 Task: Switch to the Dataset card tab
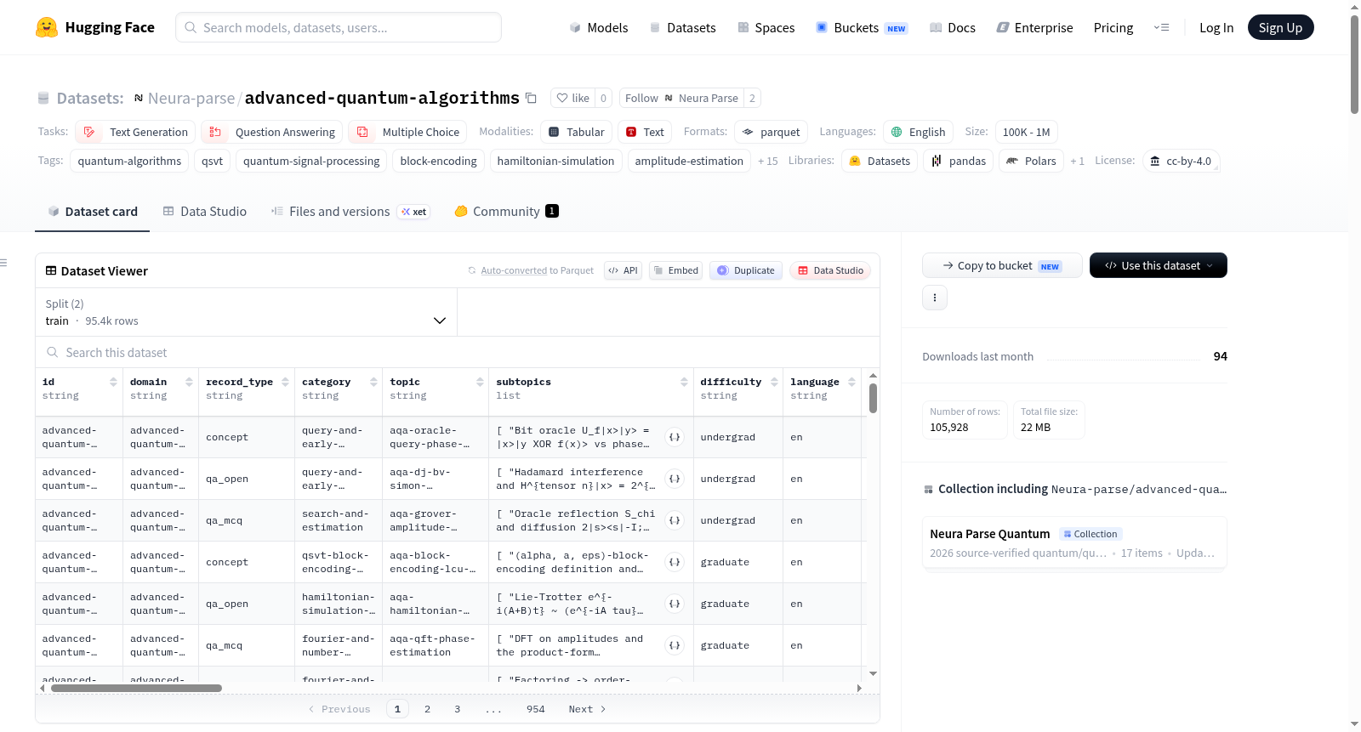click(x=92, y=212)
